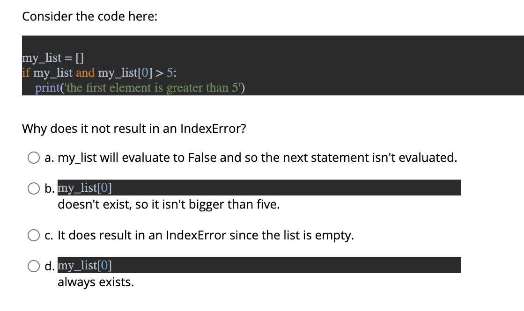Click the green string 'the first element is greater than 5'

point(153,88)
